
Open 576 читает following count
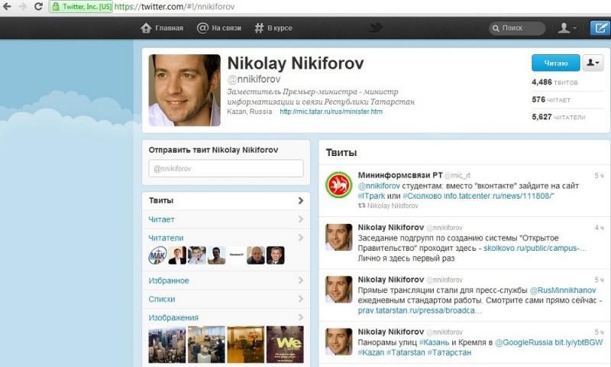[x=551, y=100]
